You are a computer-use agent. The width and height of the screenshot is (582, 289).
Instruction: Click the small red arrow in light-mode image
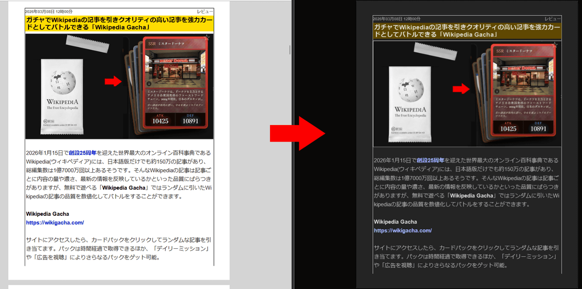pyautogui.click(x=113, y=81)
